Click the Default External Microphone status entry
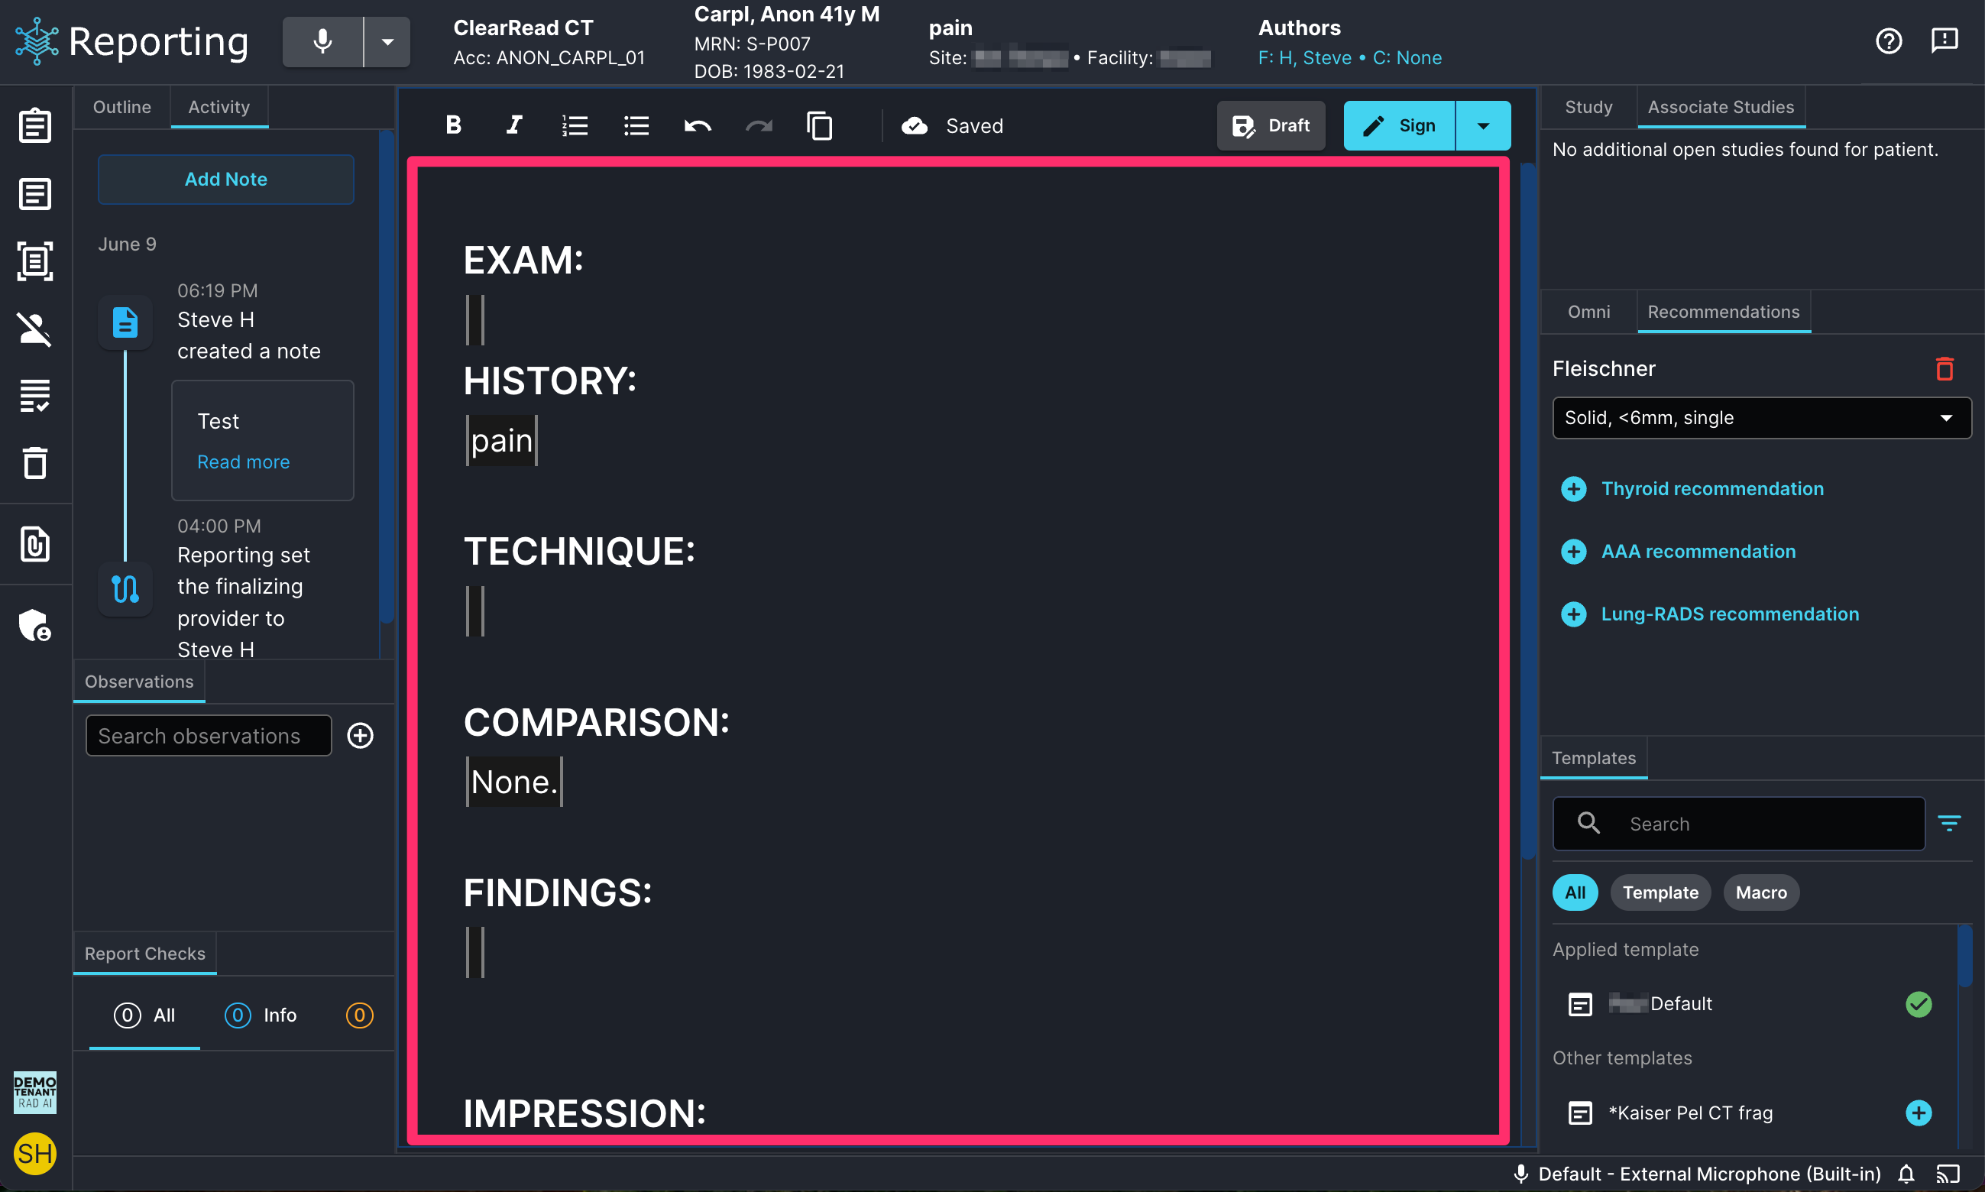This screenshot has height=1192, width=1985. coord(1696,1174)
